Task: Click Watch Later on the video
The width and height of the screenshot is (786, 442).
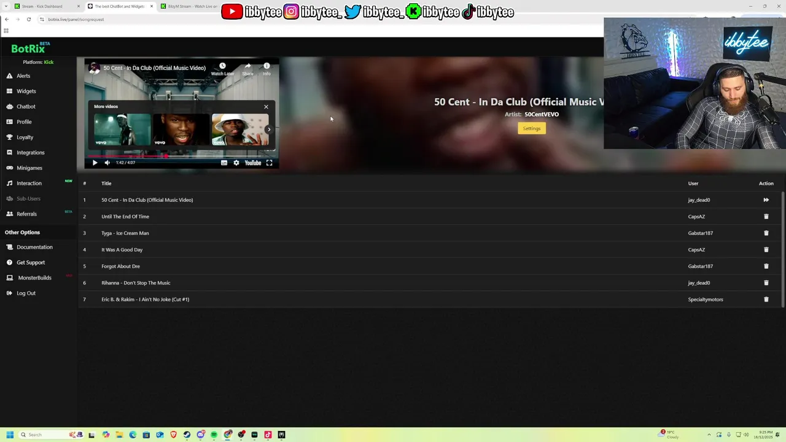Action: [x=222, y=69]
